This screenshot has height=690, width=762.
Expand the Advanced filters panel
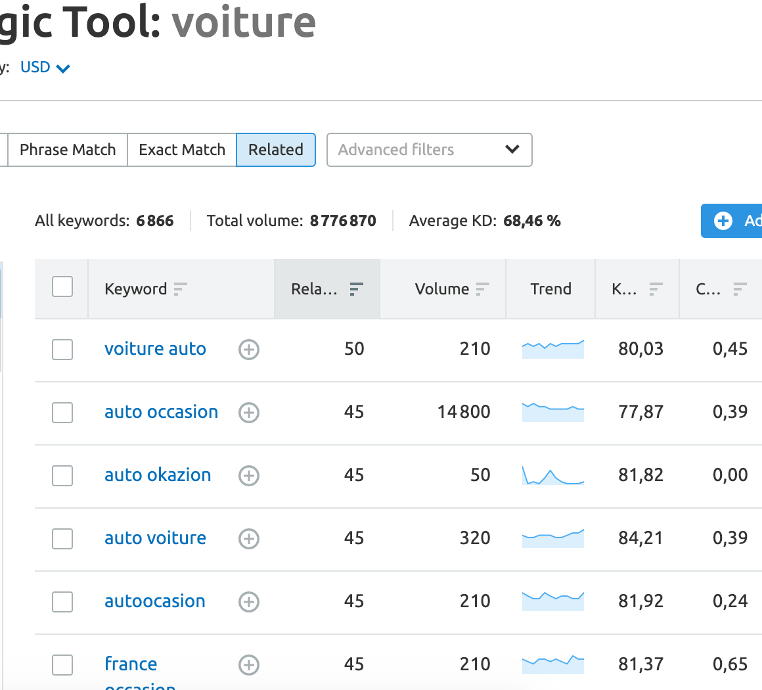[428, 150]
